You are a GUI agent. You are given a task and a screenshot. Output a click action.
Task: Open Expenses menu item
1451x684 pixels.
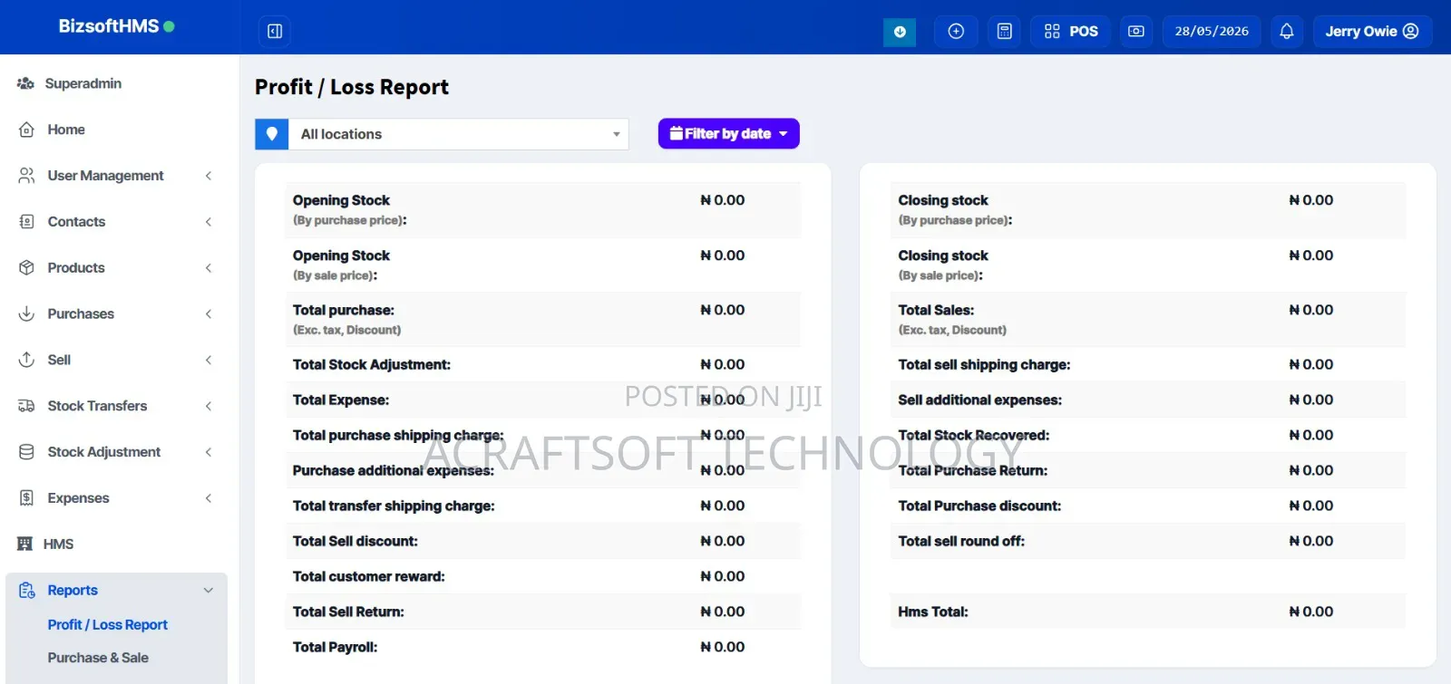pyautogui.click(x=78, y=498)
